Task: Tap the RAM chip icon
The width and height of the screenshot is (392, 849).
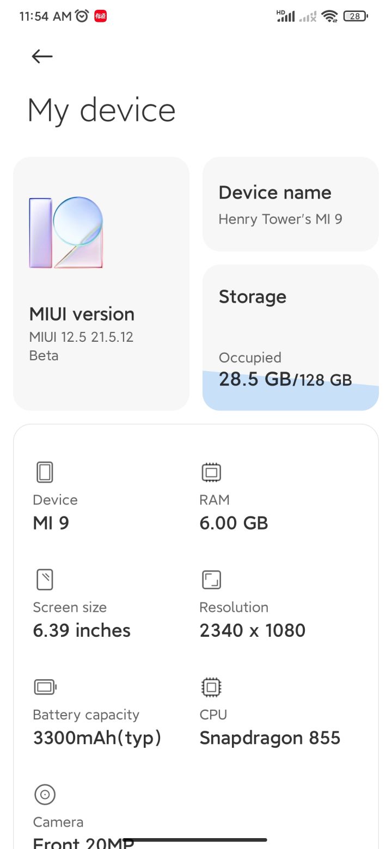Action: tap(211, 472)
